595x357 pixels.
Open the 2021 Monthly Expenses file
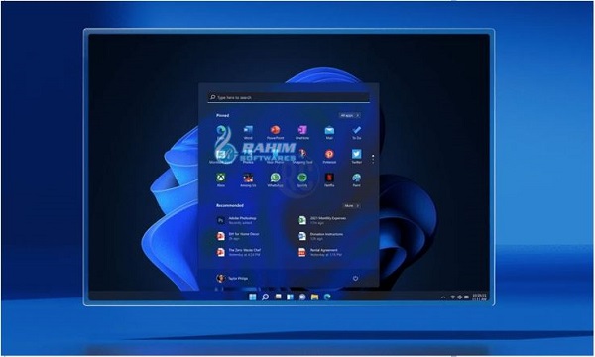click(x=322, y=220)
